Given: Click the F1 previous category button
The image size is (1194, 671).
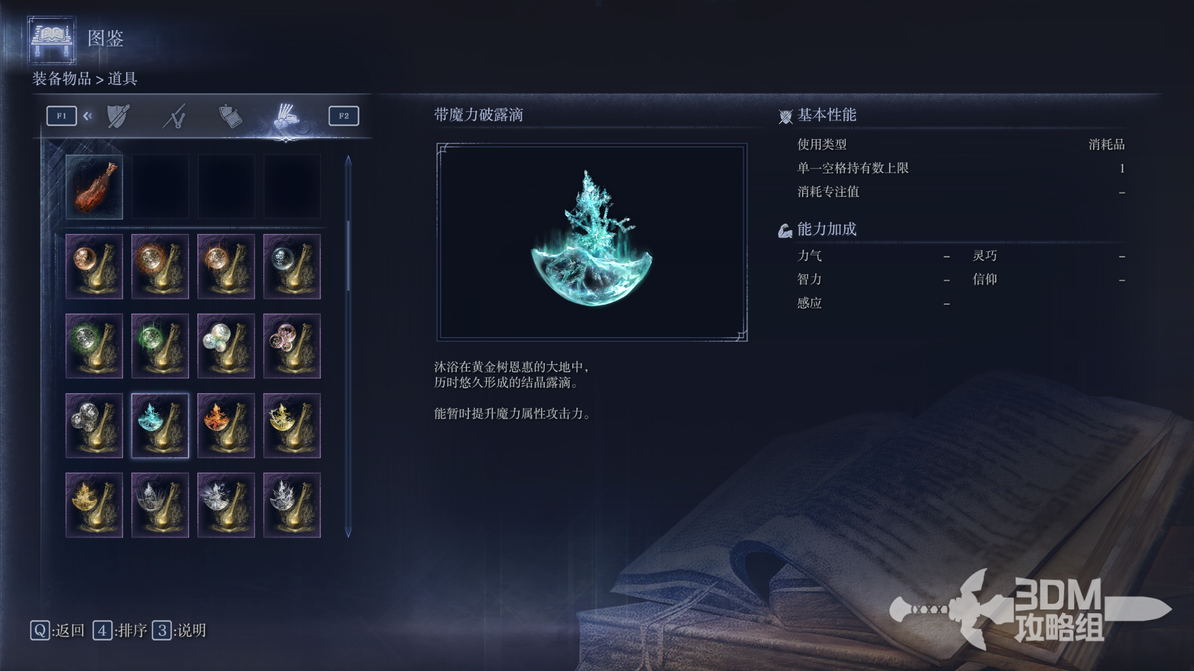Looking at the screenshot, I should point(62,116).
